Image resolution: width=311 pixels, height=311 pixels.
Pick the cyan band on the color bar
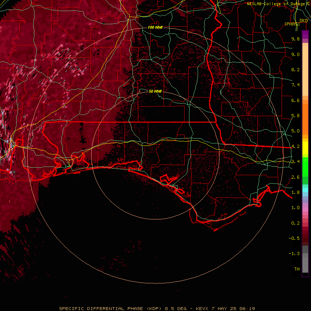click(x=305, y=190)
